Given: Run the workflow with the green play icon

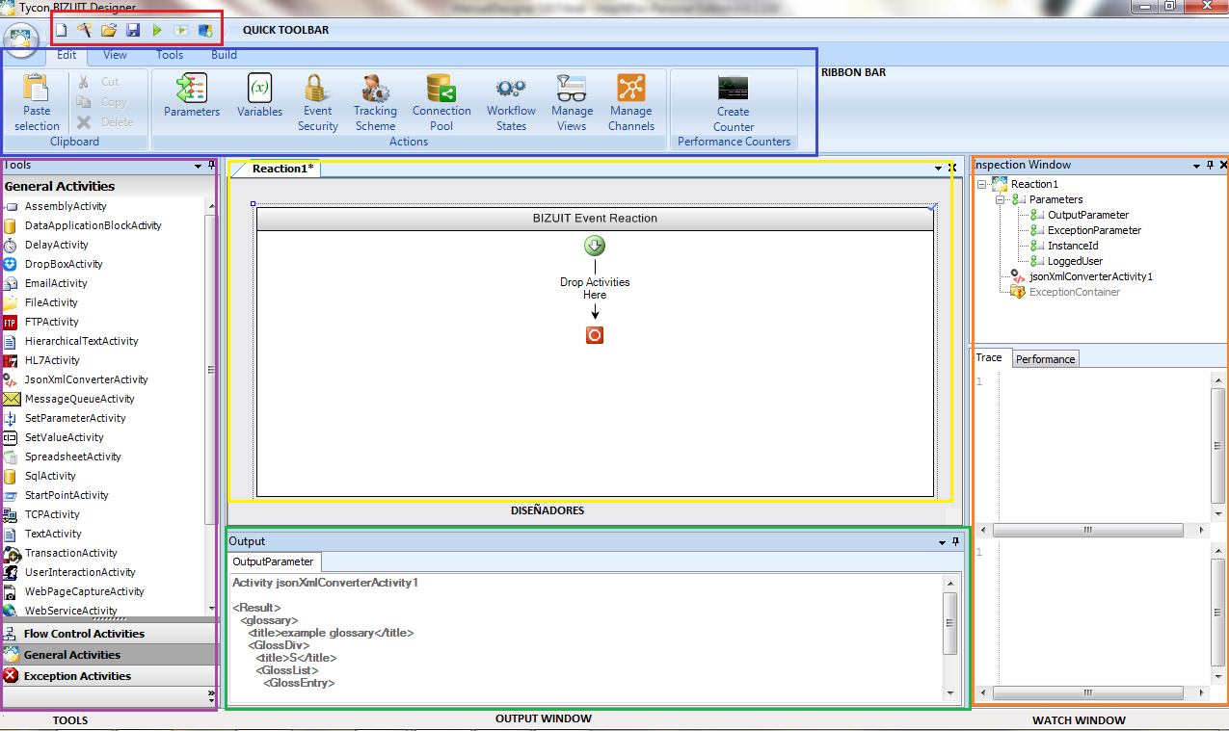Looking at the screenshot, I should (x=157, y=31).
